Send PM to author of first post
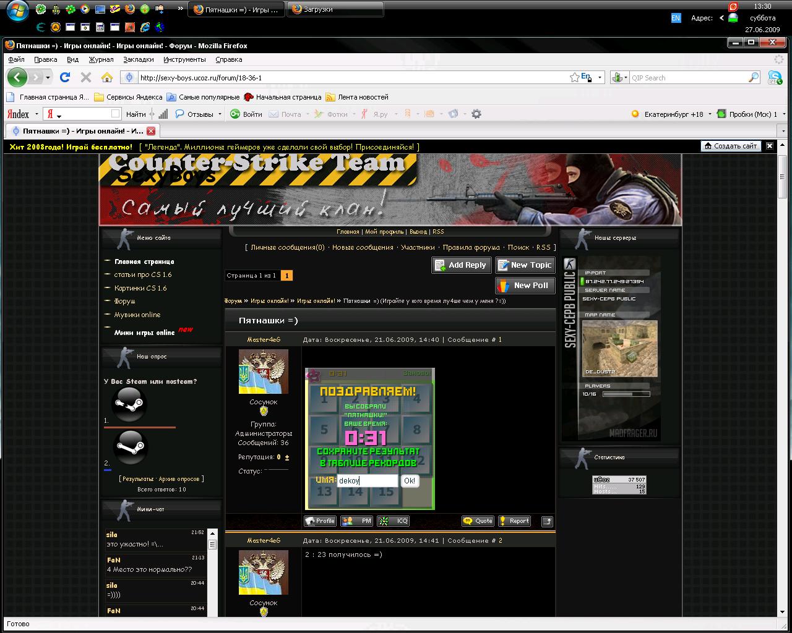Screen dimensions: 792x633 [356, 521]
